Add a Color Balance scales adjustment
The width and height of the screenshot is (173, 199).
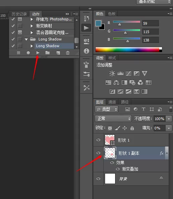[116, 82]
